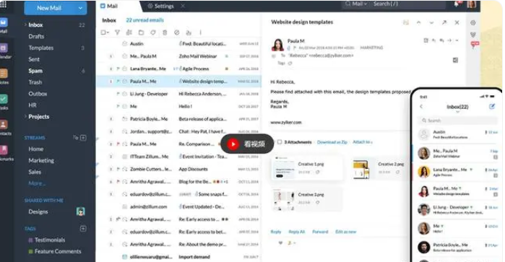Play the video via the red play button
The width and height of the screenshot is (505, 262).
233,144
